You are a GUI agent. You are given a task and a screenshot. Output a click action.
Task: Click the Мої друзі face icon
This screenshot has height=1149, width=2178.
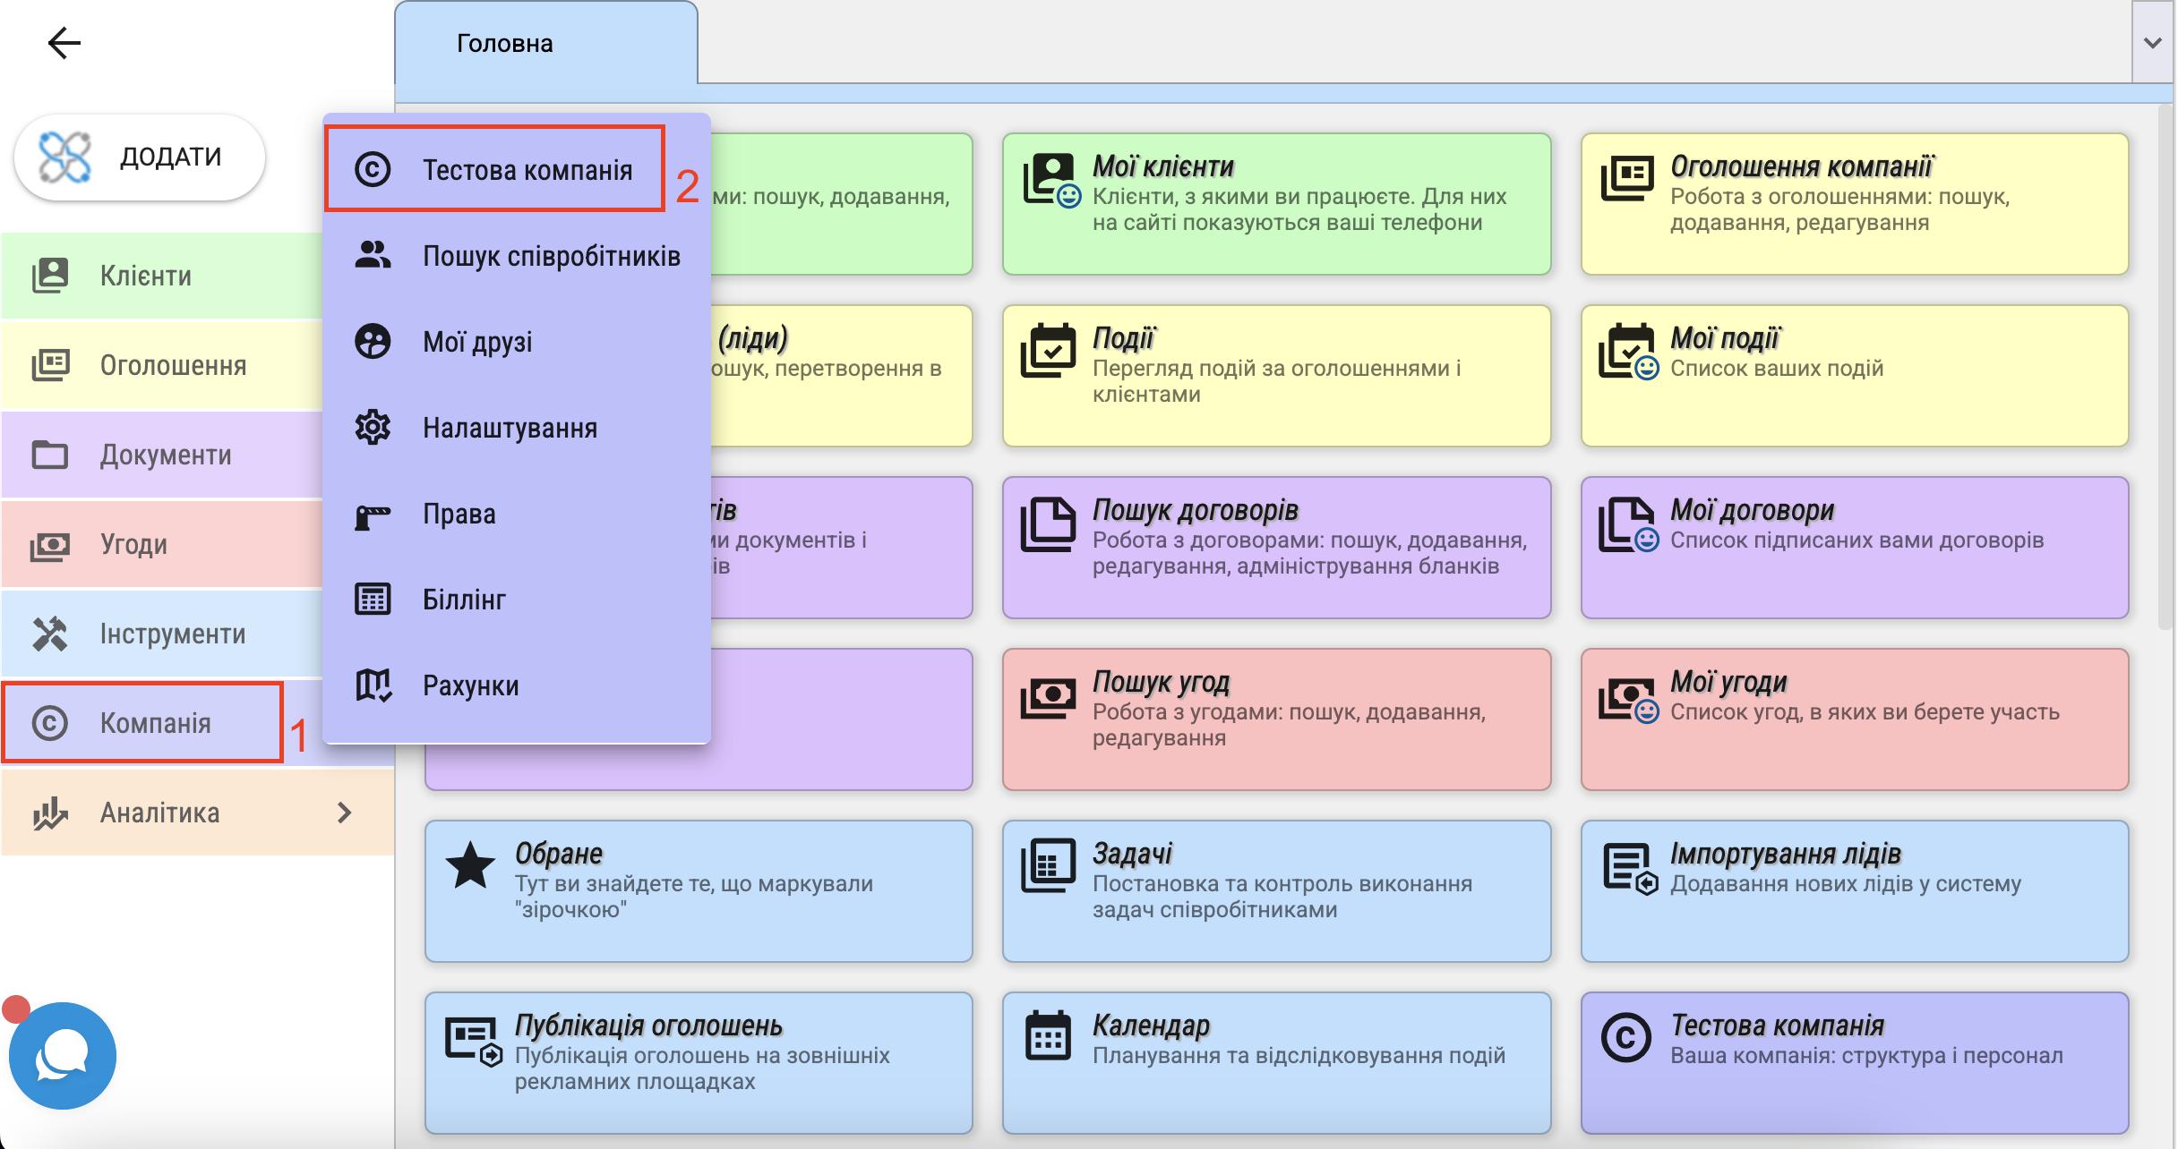[373, 342]
